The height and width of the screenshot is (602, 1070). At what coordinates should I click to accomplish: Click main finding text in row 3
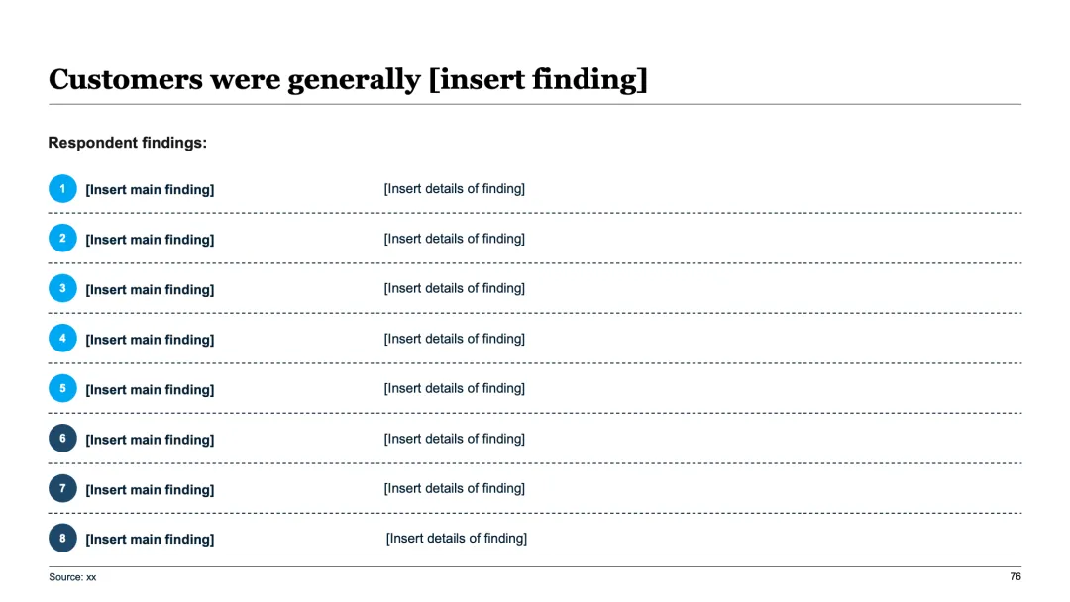150,289
